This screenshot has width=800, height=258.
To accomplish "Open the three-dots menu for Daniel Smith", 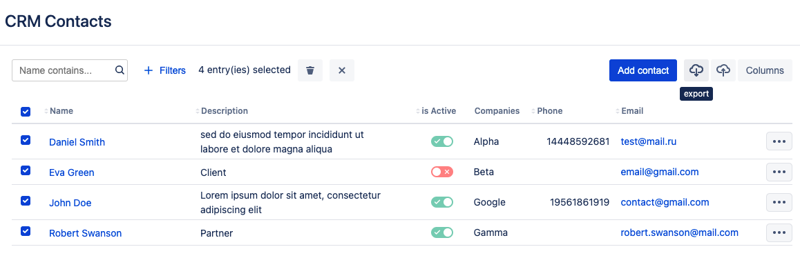I will [779, 141].
